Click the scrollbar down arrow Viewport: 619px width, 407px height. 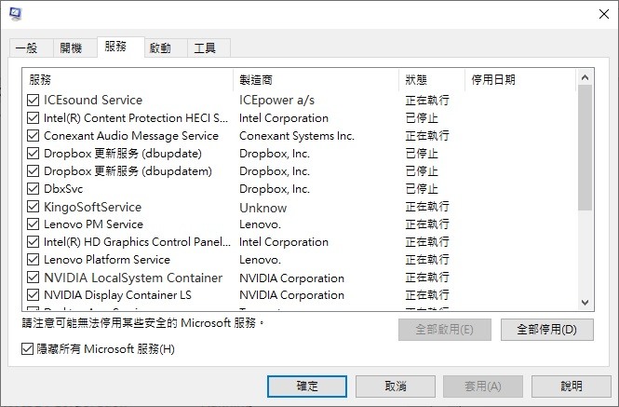(x=585, y=303)
